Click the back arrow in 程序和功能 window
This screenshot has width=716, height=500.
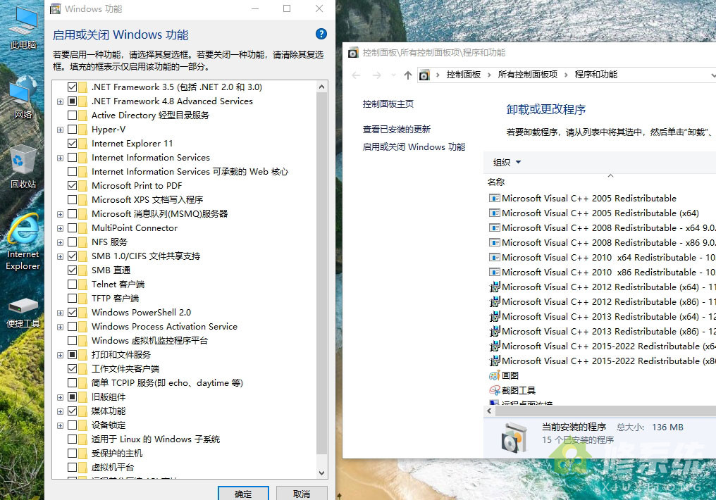[356, 75]
